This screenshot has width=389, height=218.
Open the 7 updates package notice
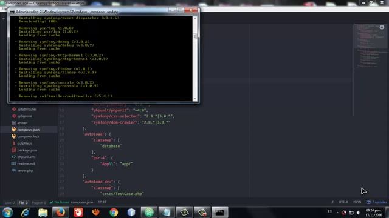coord(377,202)
